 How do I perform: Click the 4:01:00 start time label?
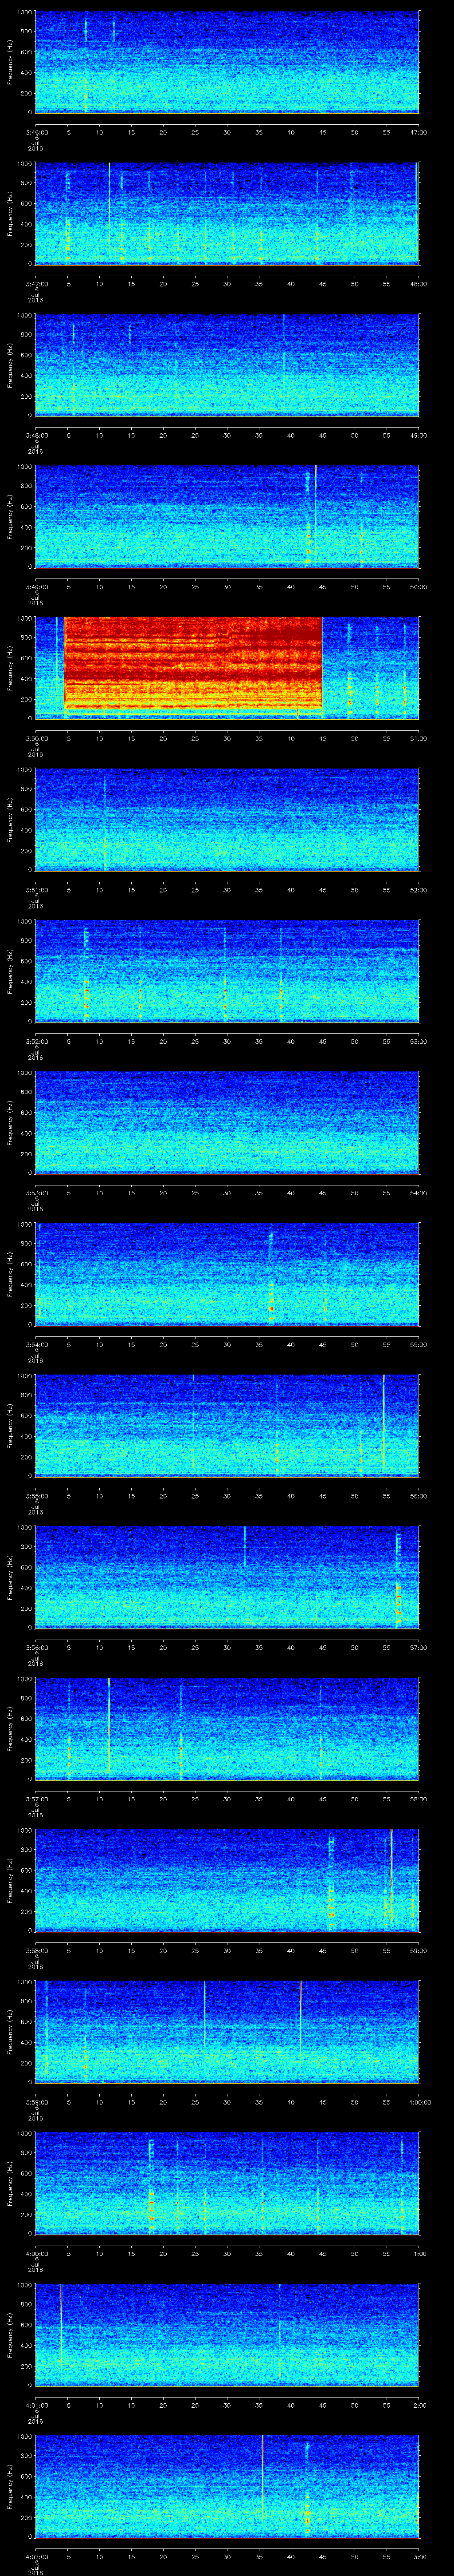[36, 2404]
